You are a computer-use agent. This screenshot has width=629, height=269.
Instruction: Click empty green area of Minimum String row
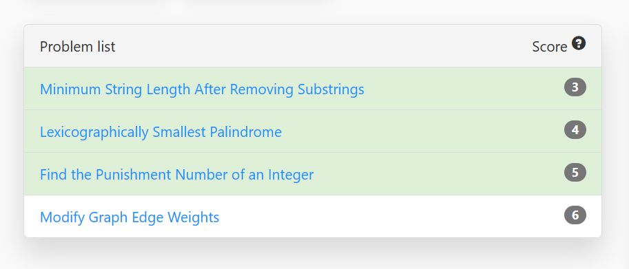pyautogui.click(x=462, y=89)
